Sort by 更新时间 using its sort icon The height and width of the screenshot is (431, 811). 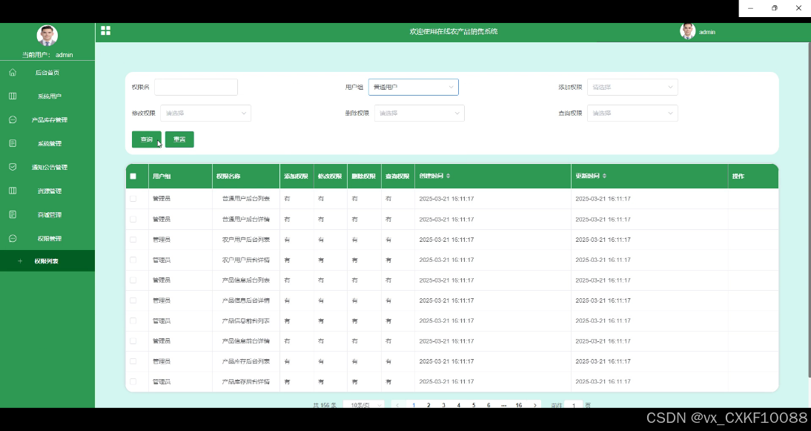point(604,177)
